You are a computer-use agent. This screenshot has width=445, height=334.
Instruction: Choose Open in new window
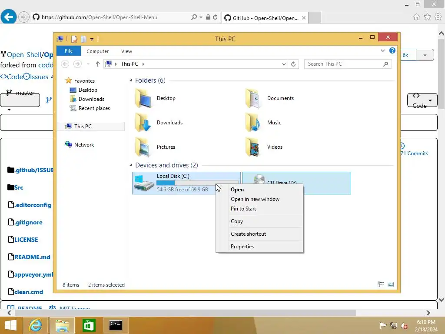pos(259,199)
